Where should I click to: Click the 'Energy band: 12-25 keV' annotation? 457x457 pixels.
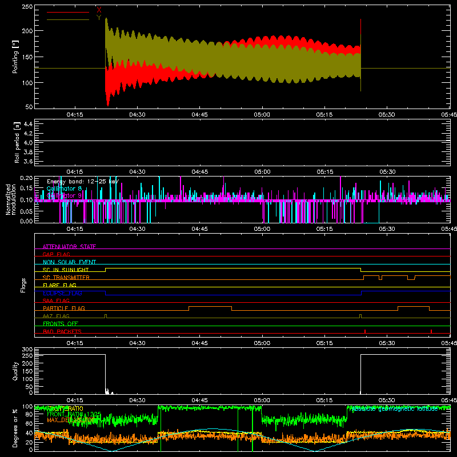pos(83,182)
